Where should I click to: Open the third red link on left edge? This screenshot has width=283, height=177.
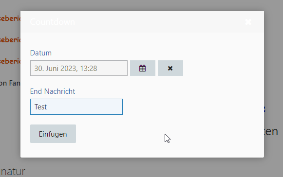[10, 61]
